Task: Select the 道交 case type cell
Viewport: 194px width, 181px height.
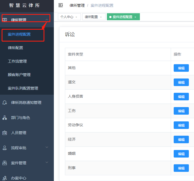Action: (x=118, y=82)
